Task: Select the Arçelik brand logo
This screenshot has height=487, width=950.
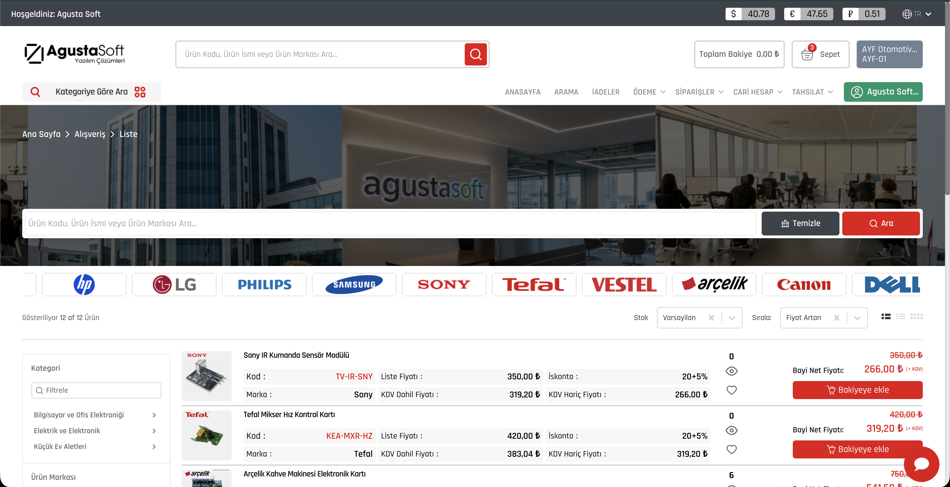Action: click(714, 285)
